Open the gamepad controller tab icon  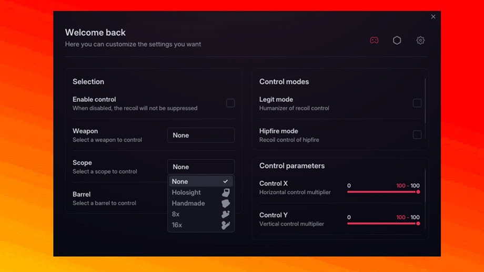click(x=374, y=40)
